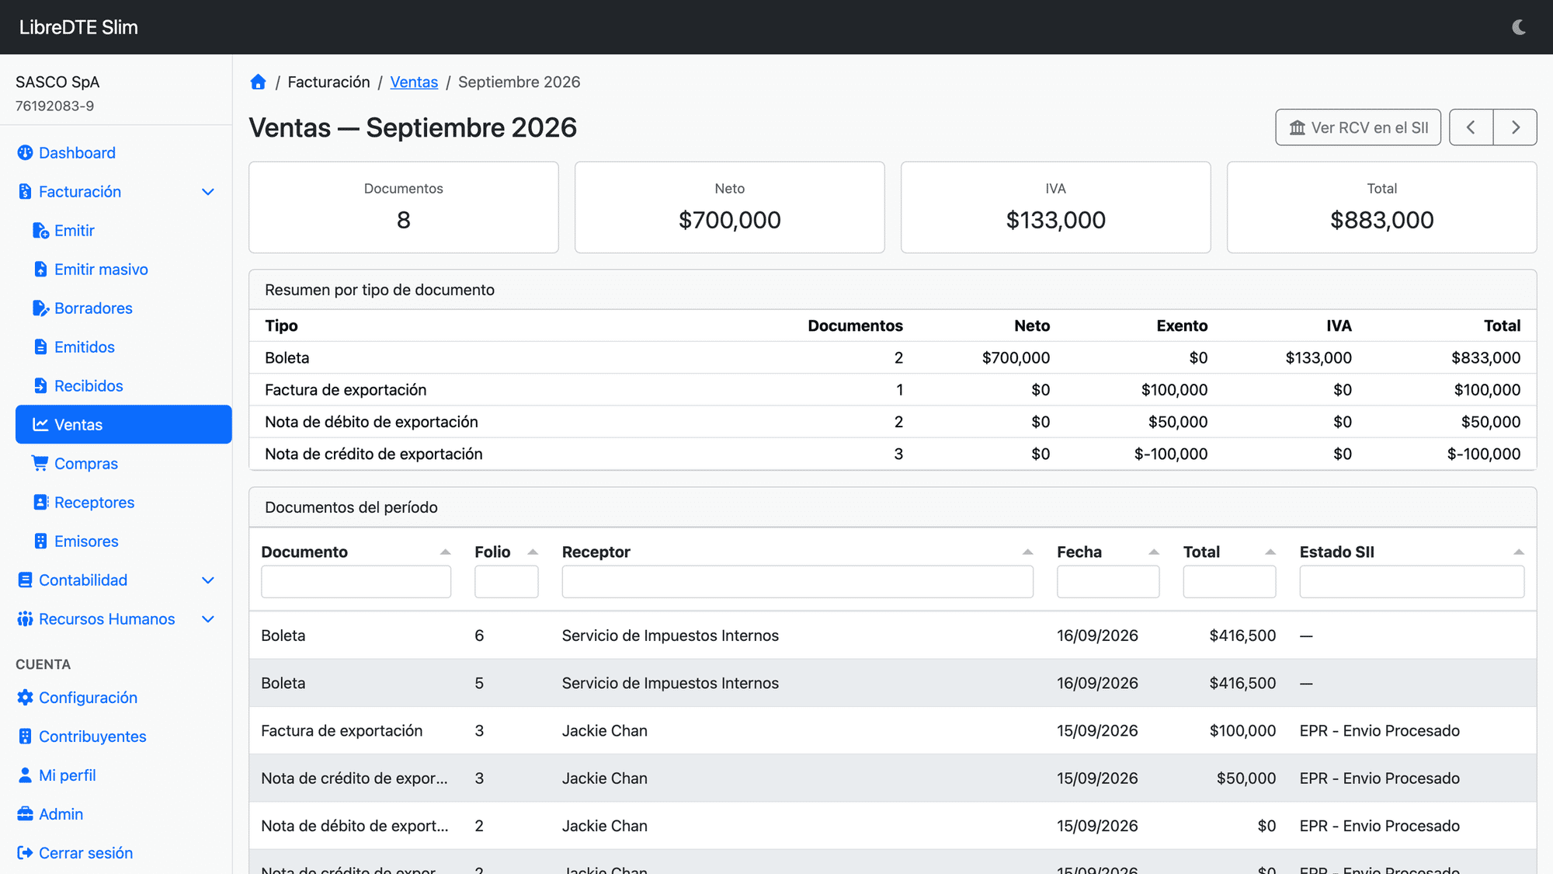The image size is (1553, 874).
Task: Toggle dark mode with the moon icon
Action: tap(1519, 27)
